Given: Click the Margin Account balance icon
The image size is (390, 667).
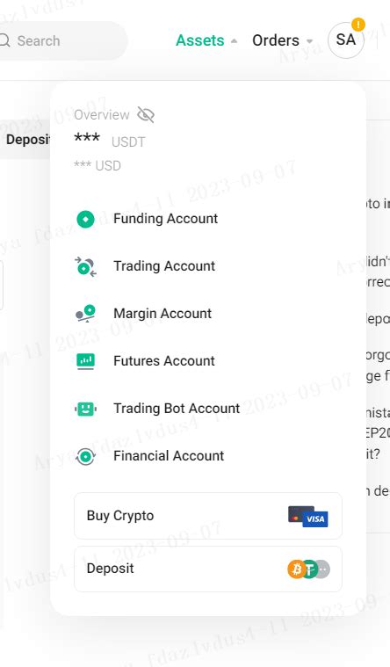Looking at the screenshot, I should pos(85,314).
